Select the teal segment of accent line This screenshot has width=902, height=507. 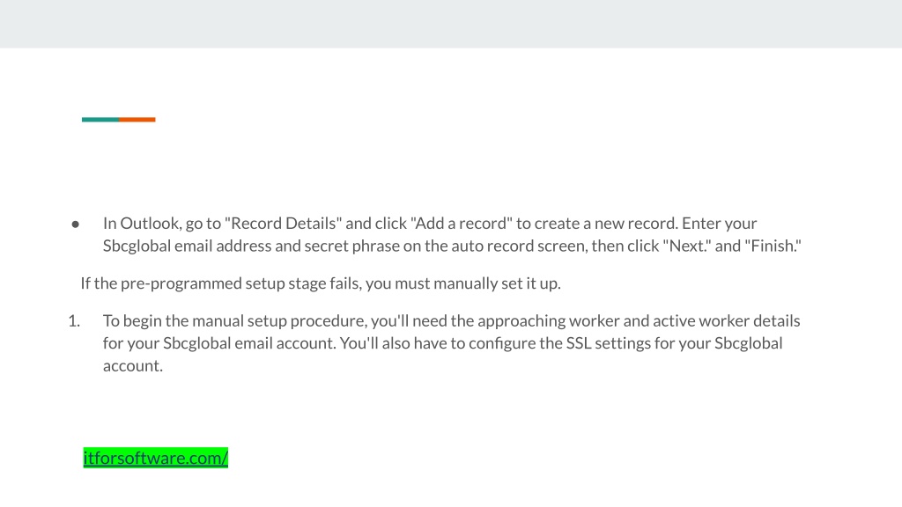coord(100,120)
